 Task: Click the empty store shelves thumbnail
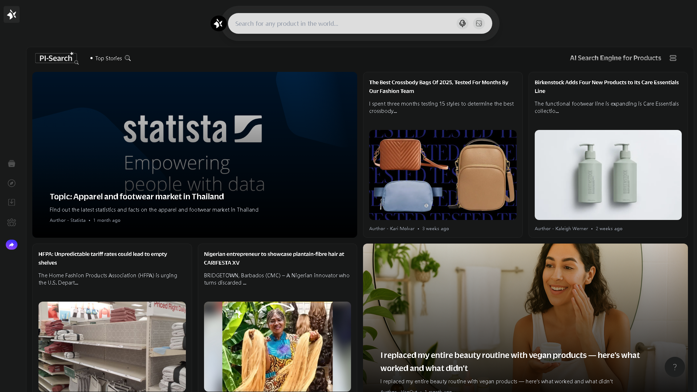[112, 347]
